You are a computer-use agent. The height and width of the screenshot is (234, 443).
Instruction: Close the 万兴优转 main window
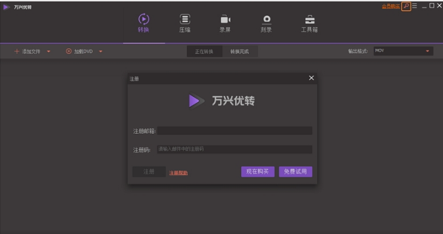click(x=439, y=5)
